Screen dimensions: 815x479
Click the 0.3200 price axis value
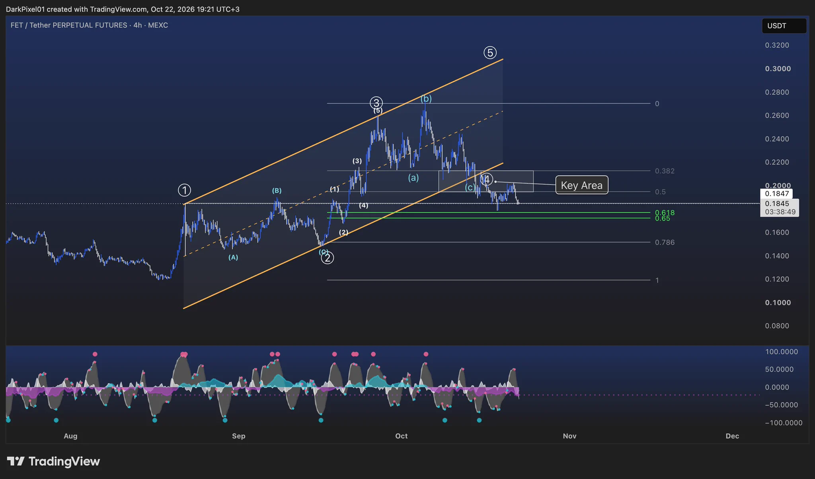pos(777,45)
